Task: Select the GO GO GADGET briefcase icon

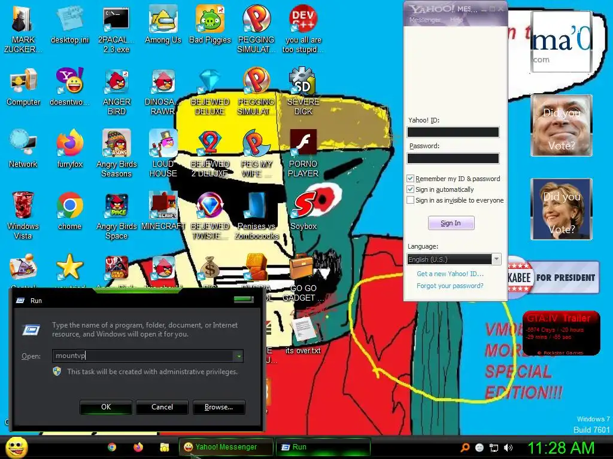Action: click(x=304, y=277)
